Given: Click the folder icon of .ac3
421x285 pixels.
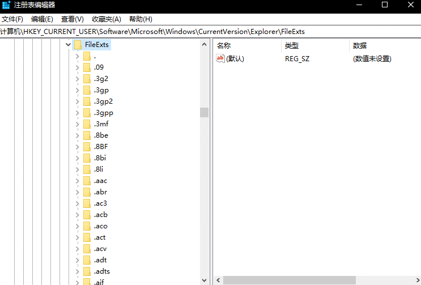Looking at the screenshot, I should [x=87, y=203].
